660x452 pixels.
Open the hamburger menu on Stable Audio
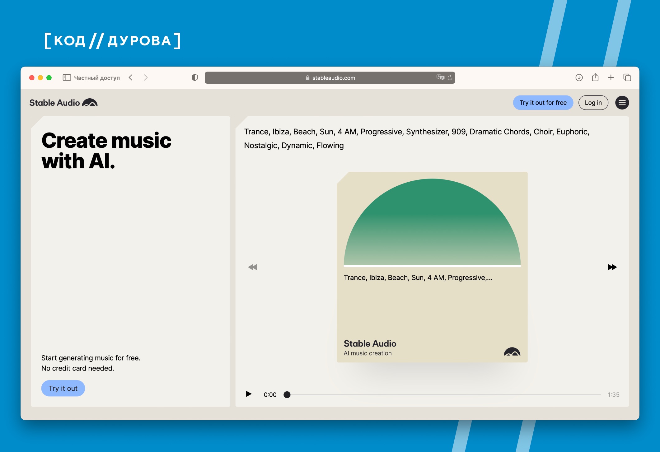(x=622, y=103)
